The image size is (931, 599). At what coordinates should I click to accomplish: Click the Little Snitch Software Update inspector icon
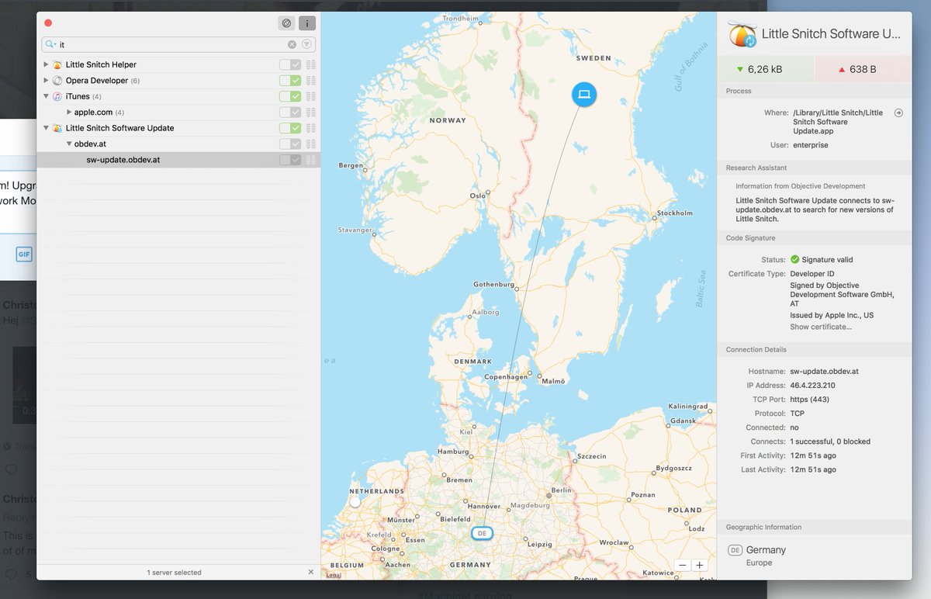[742, 34]
